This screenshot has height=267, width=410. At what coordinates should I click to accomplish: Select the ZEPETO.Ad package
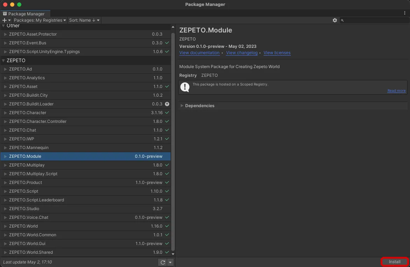[86, 69]
